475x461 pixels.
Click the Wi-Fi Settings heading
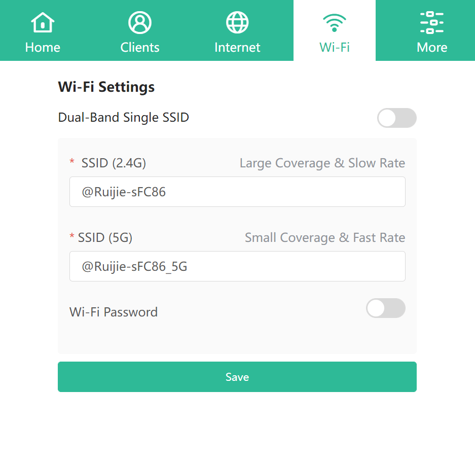click(x=106, y=87)
